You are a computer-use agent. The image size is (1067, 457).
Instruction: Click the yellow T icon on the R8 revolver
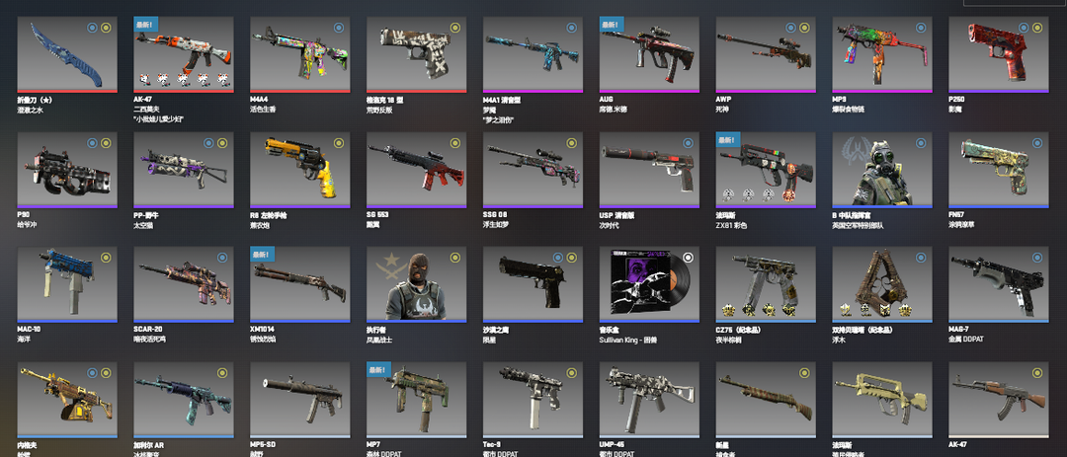click(x=338, y=143)
